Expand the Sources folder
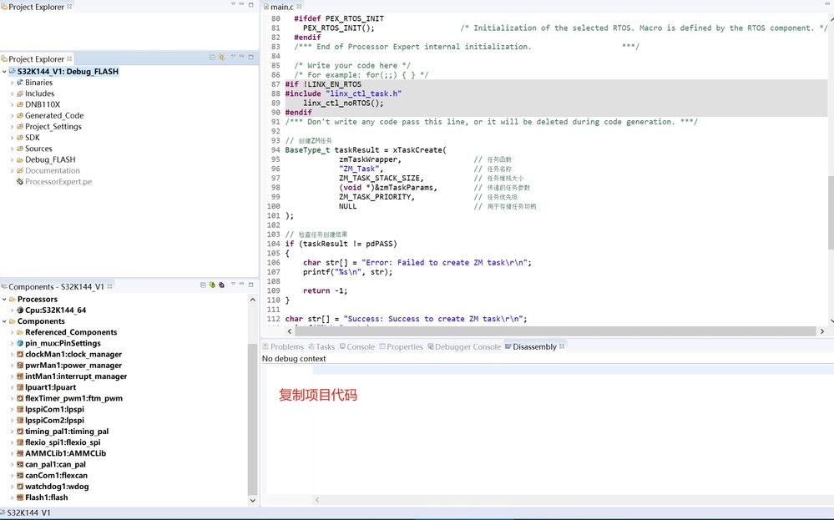Image resolution: width=834 pixels, height=520 pixels. point(12,149)
